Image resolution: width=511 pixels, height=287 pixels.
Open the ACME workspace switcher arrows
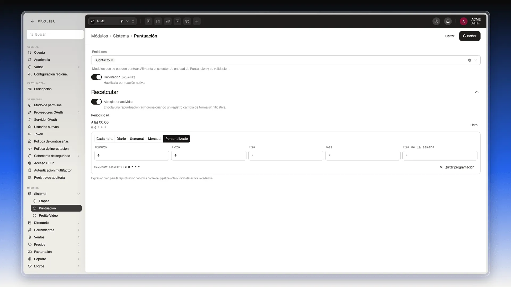[133, 21]
